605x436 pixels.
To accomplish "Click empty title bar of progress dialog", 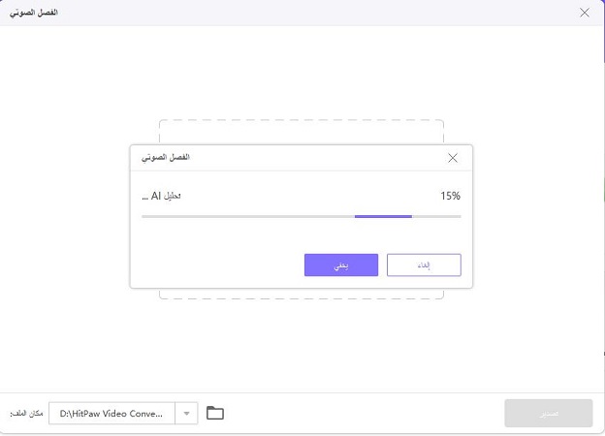I will (x=310, y=157).
